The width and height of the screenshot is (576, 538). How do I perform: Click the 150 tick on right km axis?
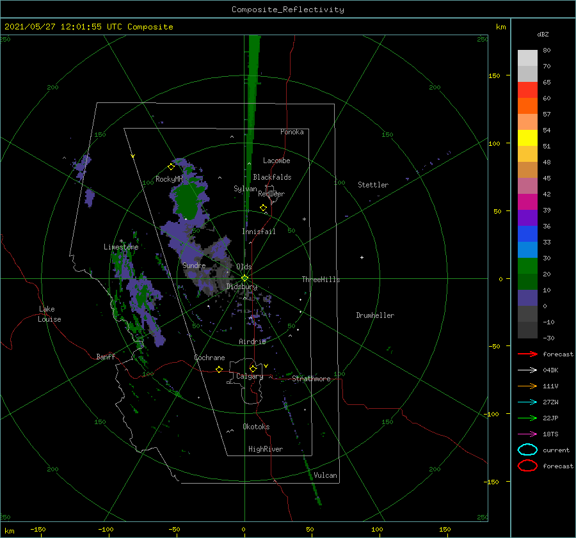494,75
